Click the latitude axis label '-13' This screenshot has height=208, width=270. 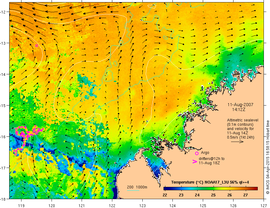(x=3, y=43)
